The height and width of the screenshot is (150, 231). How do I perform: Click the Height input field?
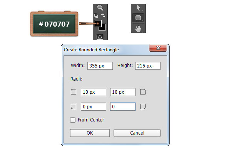click(148, 66)
